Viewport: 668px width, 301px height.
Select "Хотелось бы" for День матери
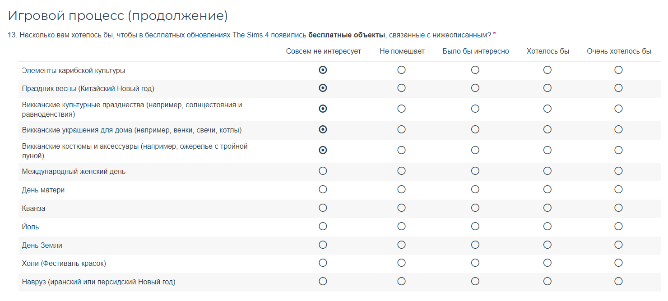point(547,189)
